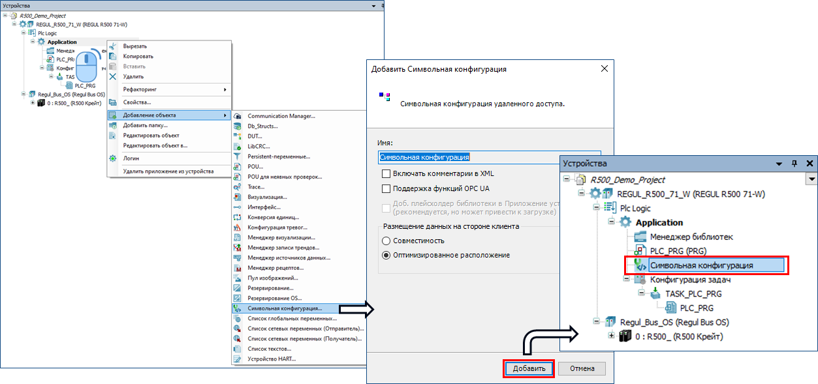Open the Рефакторинг submenu

tap(170, 89)
